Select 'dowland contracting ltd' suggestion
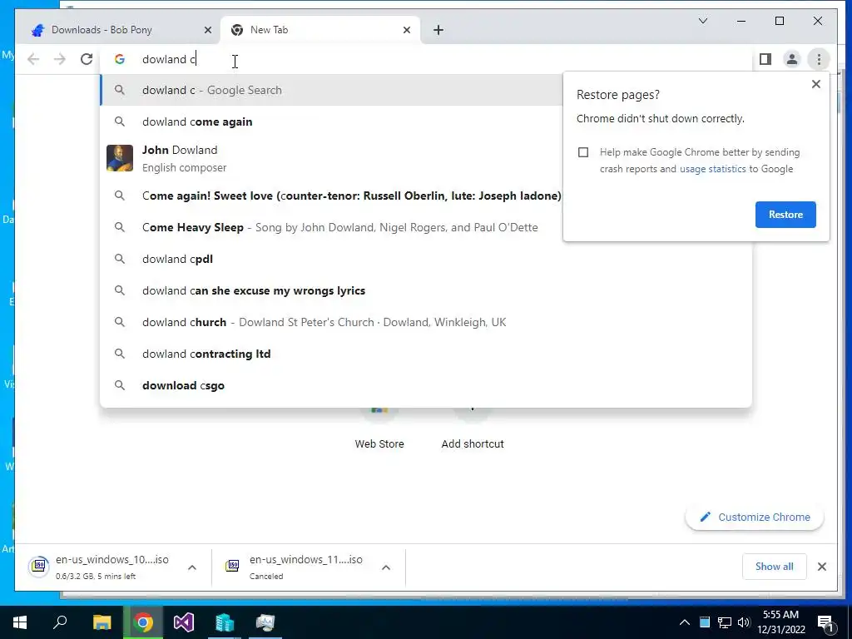The image size is (852, 639). pyautogui.click(x=426, y=354)
